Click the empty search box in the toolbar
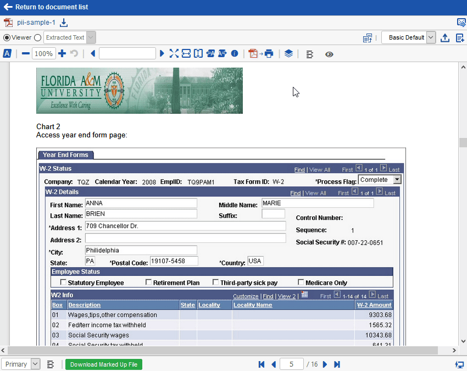Screen dimensions: 467x371 [127, 54]
